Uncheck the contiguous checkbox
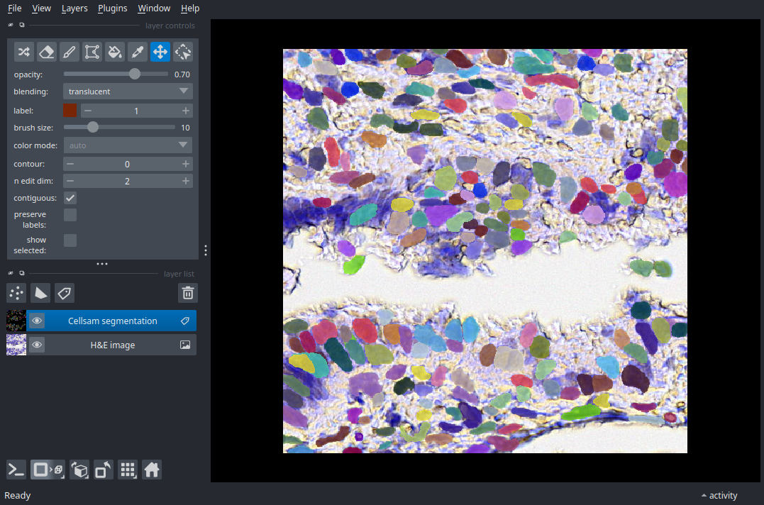This screenshot has height=505, width=764. (x=70, y=198)
